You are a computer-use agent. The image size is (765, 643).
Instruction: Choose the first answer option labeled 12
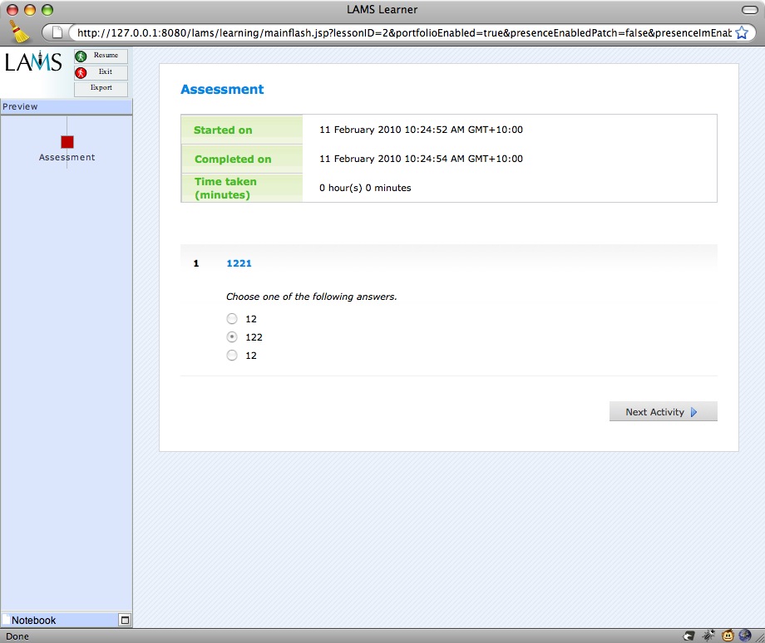click(232, 319)
